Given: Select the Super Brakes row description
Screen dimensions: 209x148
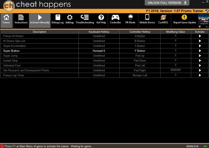Looking at the screenshot, I should [11, 51].
